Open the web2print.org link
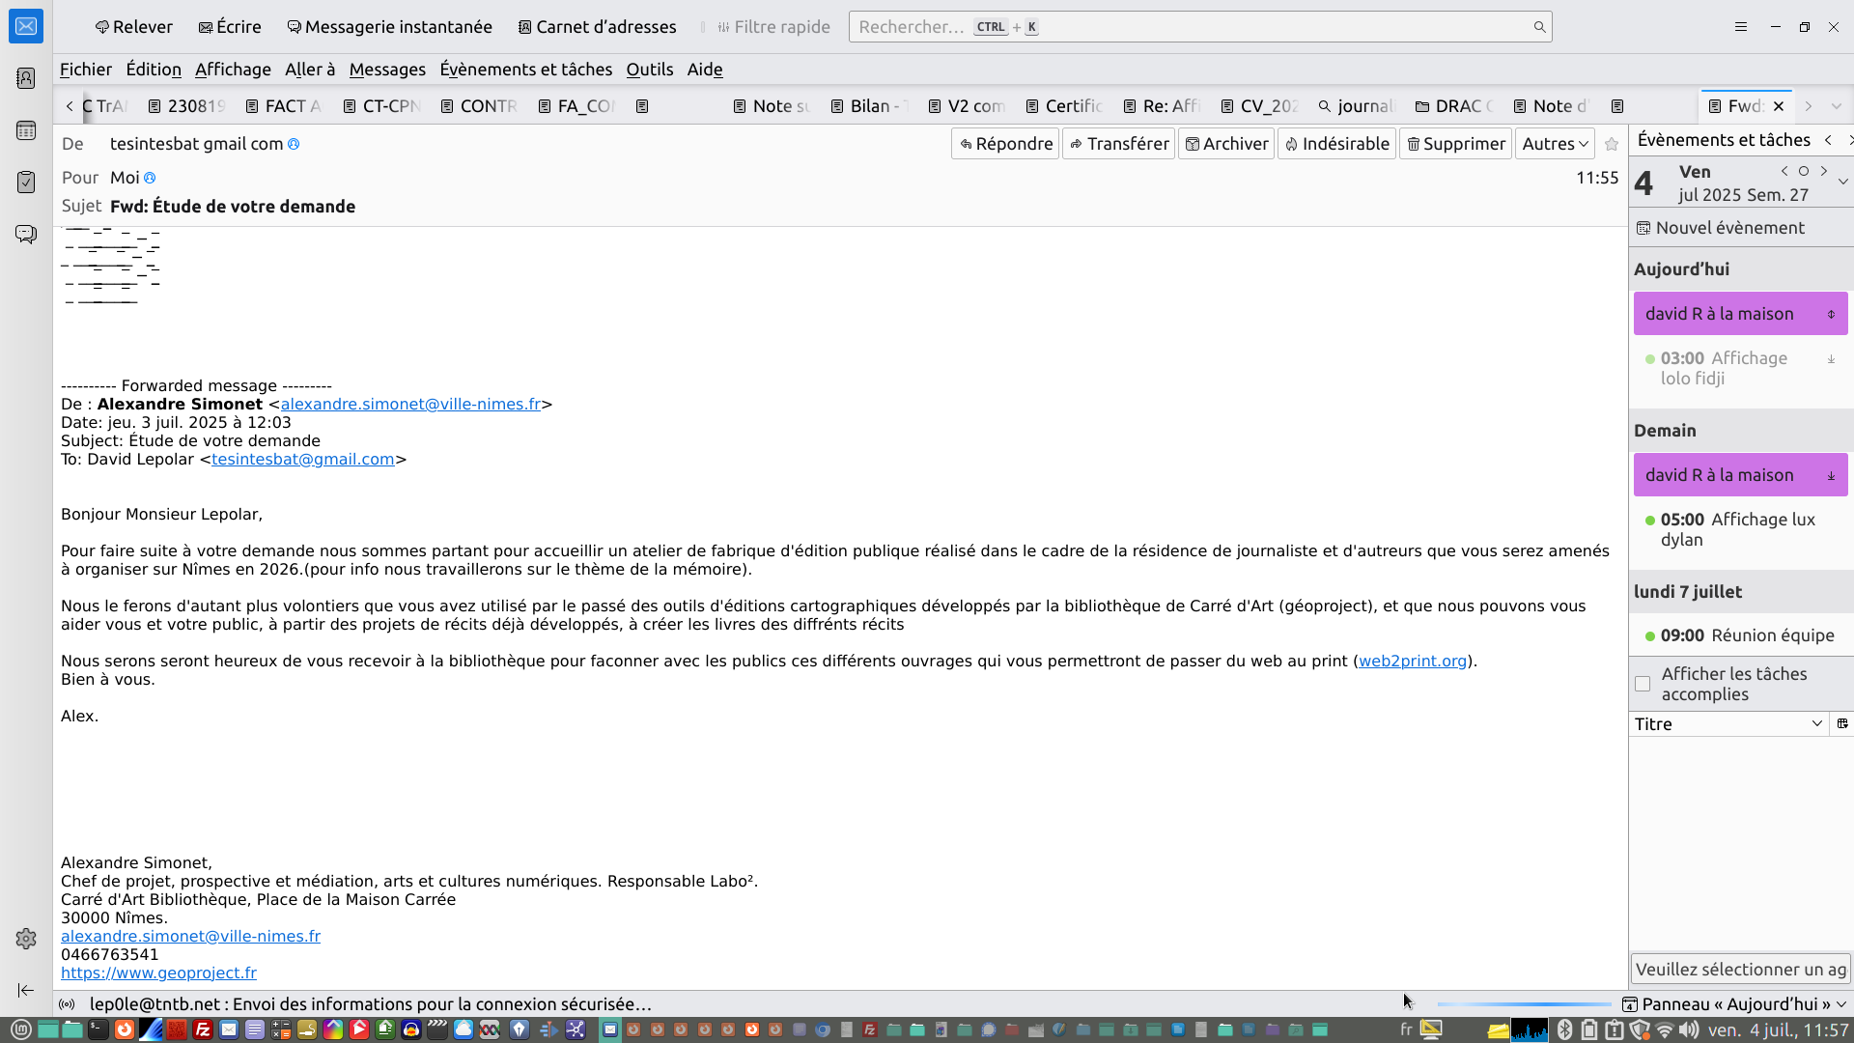The height and width of the screenshot is (1043, 1854). pyautogui.click(x=1412, y=661)
